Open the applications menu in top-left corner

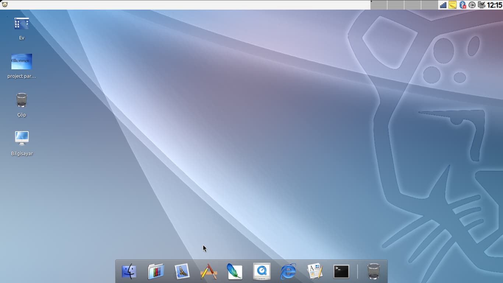4,4
